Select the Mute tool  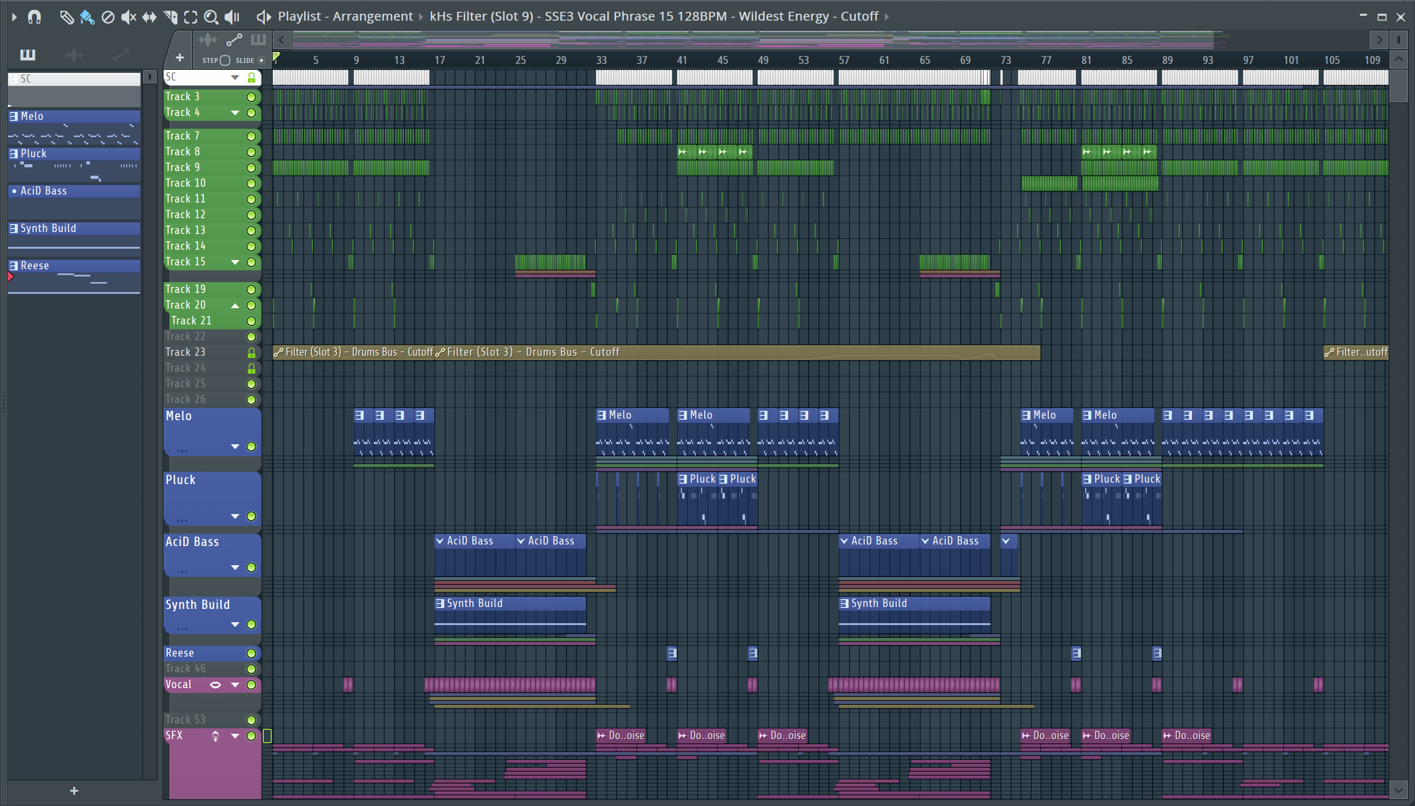click(x=128, y=17)
